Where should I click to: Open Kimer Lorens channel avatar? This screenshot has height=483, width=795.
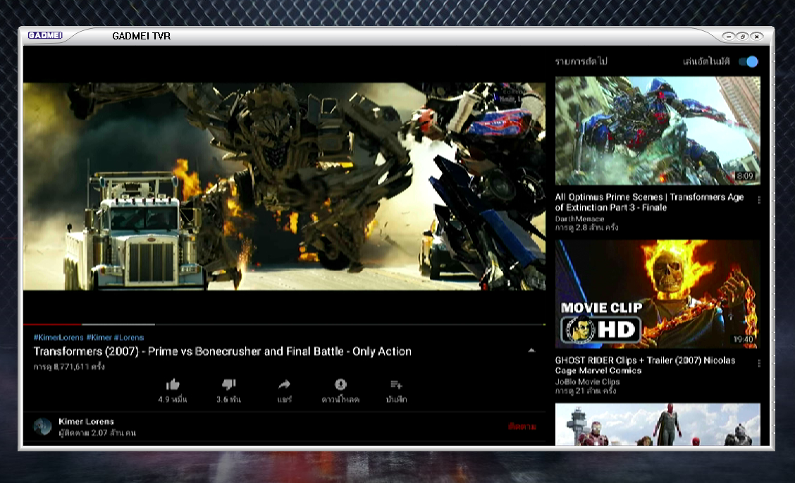click(42, 427)
